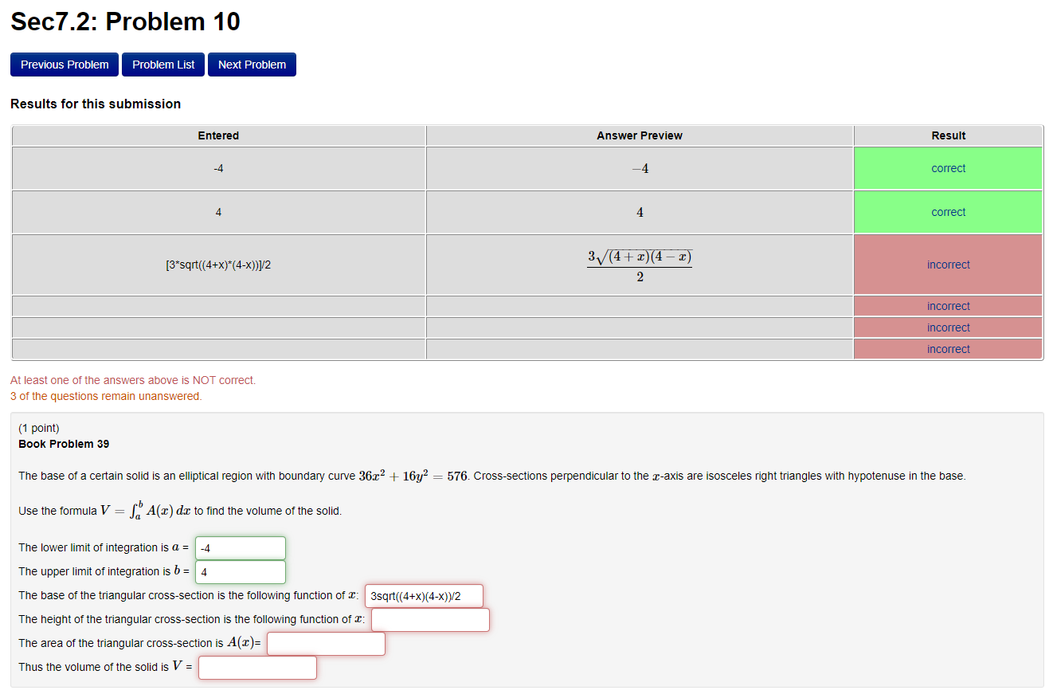
Task: Select the upper limit input showing 4
Action: coord(240,571)
